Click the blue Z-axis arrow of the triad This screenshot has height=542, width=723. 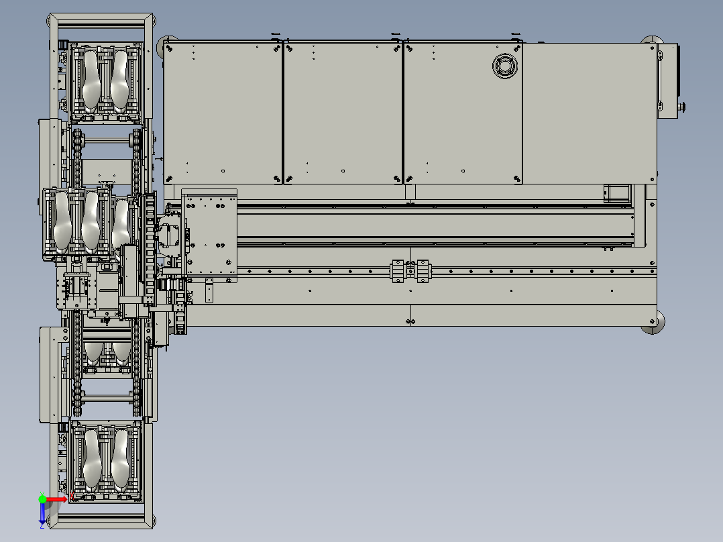[42, 513]
